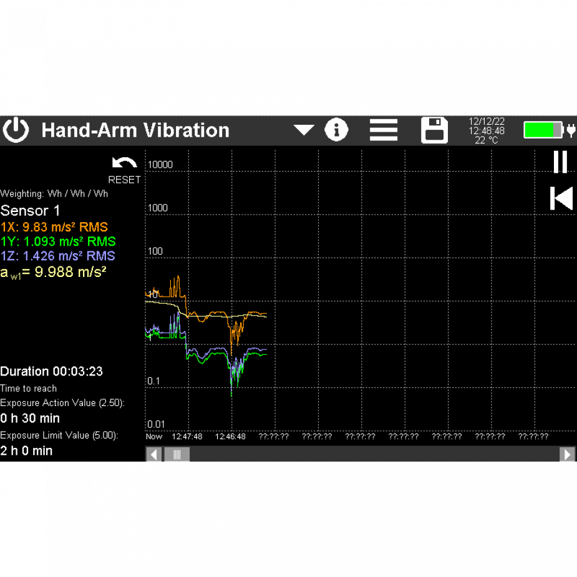Click the RESET label
Viewport: 577px width, 577px height.
click(x=124, y=180)
